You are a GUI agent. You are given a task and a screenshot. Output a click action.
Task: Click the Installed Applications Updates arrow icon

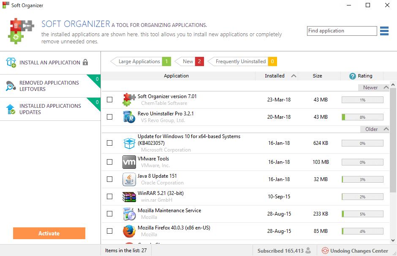coord(11,109)
